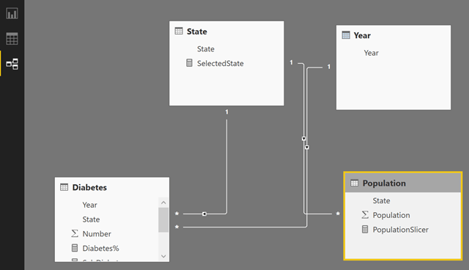Click the horizontal Year-to-Diabetes relationship line
469x270 pixels.
[x=244, y=227]
